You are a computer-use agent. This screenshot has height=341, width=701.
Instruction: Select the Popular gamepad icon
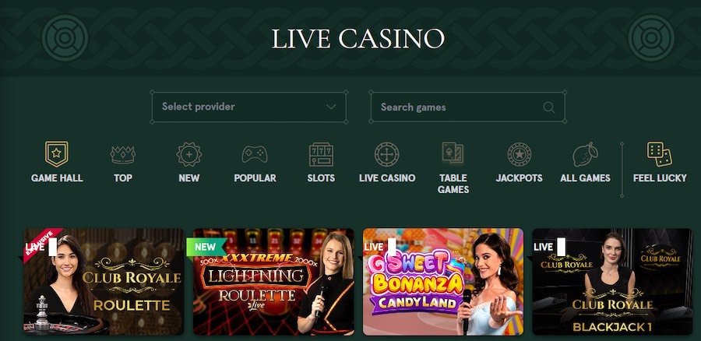(x=255, y=155)
